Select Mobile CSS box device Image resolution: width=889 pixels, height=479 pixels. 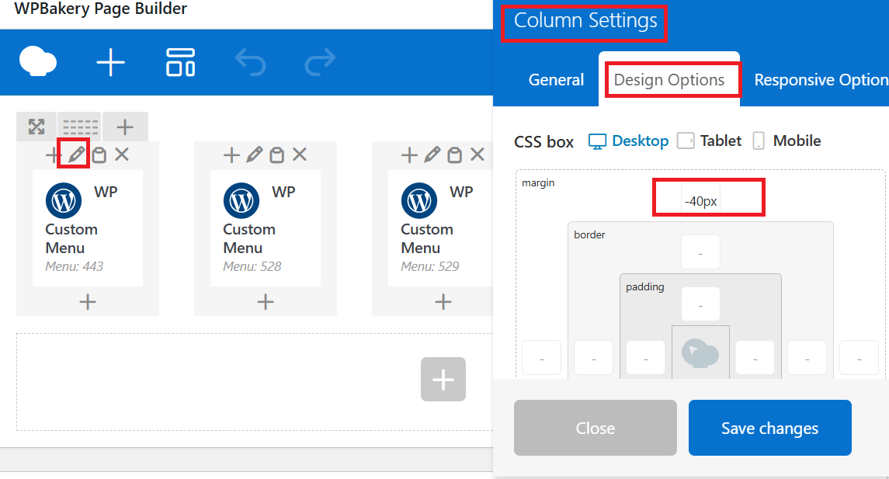click(787, 141)
